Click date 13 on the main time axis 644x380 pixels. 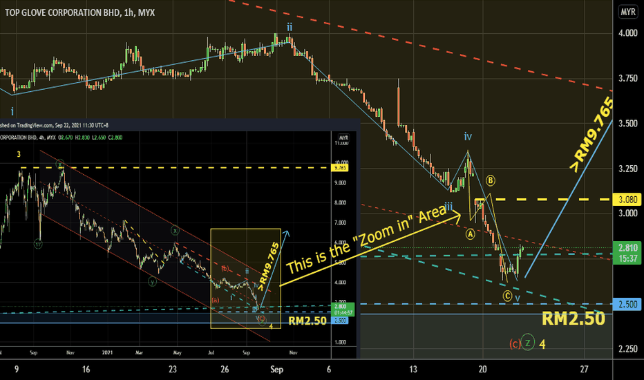pos(413,370)
